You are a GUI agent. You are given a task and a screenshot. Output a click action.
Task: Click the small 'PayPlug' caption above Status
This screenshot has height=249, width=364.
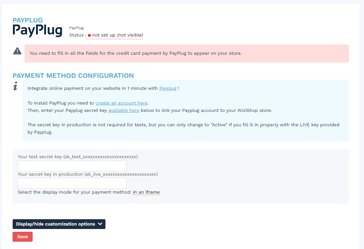76,28
